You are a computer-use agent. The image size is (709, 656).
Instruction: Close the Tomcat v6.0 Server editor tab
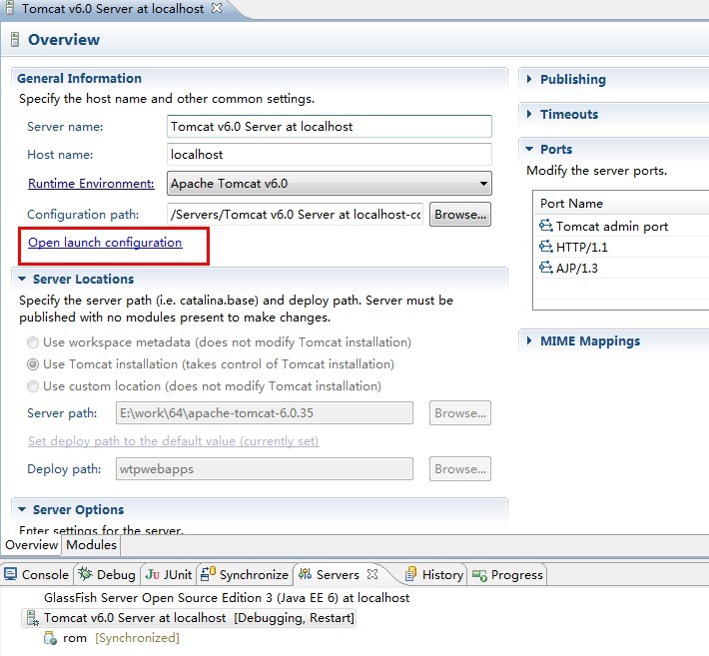click(x=217, y=8)
